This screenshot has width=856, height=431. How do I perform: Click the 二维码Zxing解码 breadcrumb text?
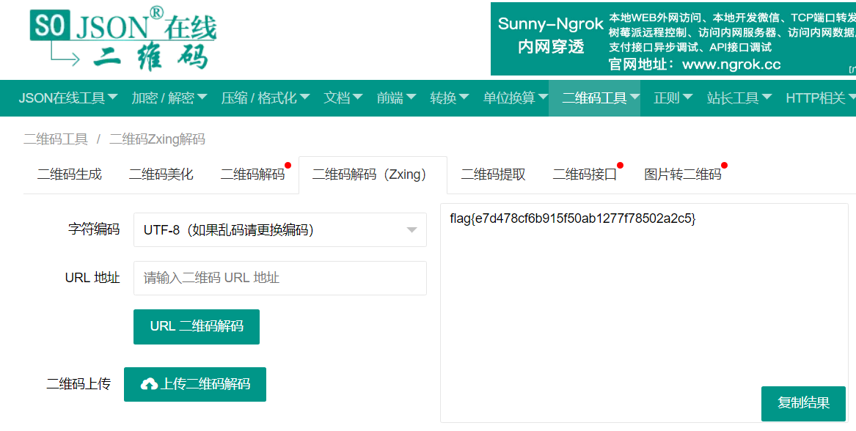[x=157, y=139]
